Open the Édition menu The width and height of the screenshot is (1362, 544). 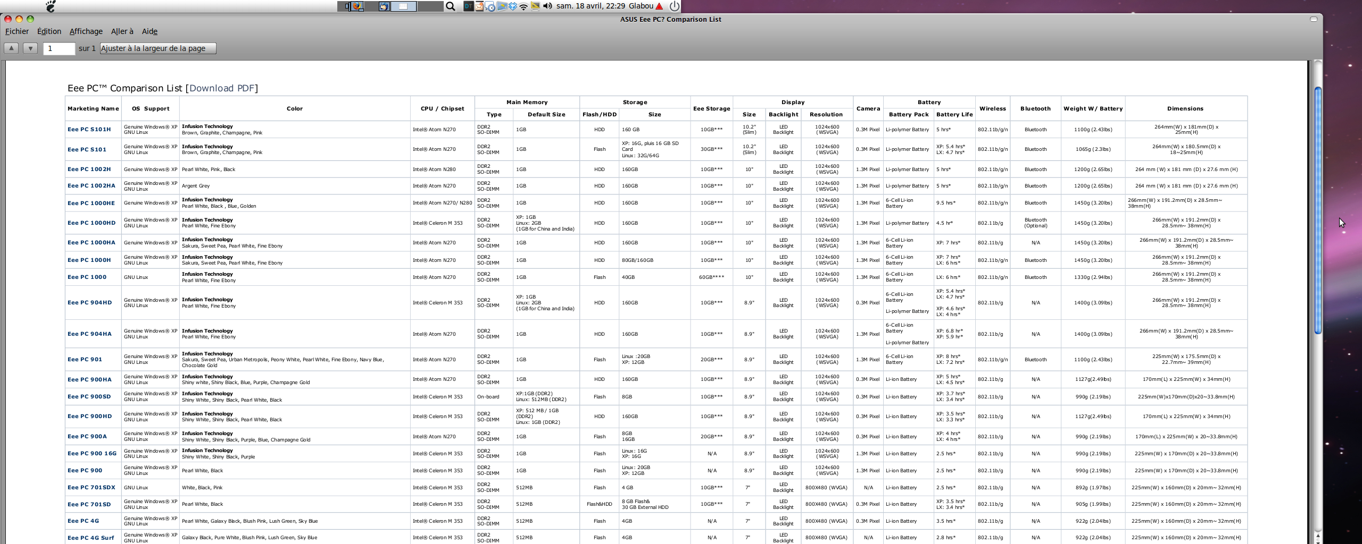pos(49,31)
